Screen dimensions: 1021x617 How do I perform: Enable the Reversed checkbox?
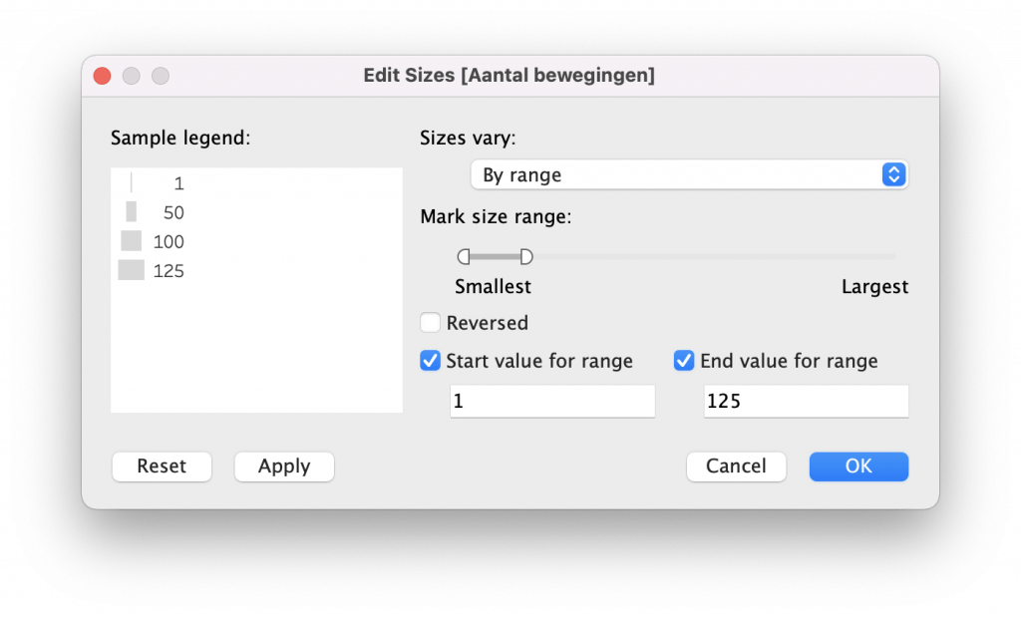pos(431,323)
